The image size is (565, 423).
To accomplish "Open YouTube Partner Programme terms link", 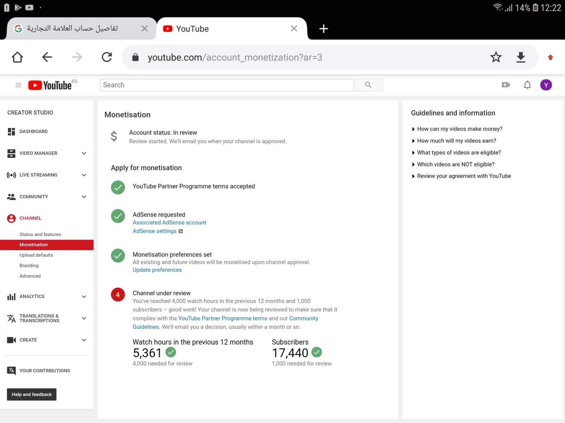I will pyautogui.click(x=223, y=319).
